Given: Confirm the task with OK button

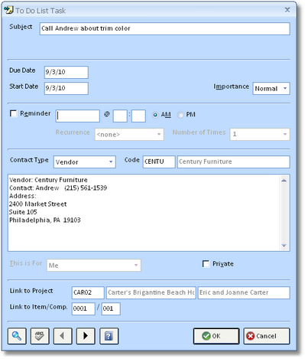Looking at the screenshot, I should tap(216, 336).
